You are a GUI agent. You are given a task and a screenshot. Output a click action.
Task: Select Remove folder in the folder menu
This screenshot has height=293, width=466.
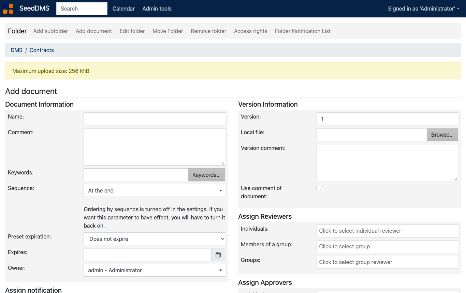208,31
